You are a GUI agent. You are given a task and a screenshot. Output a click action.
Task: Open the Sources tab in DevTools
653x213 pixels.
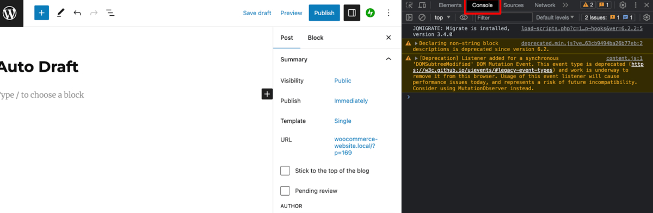coord(513,5)
